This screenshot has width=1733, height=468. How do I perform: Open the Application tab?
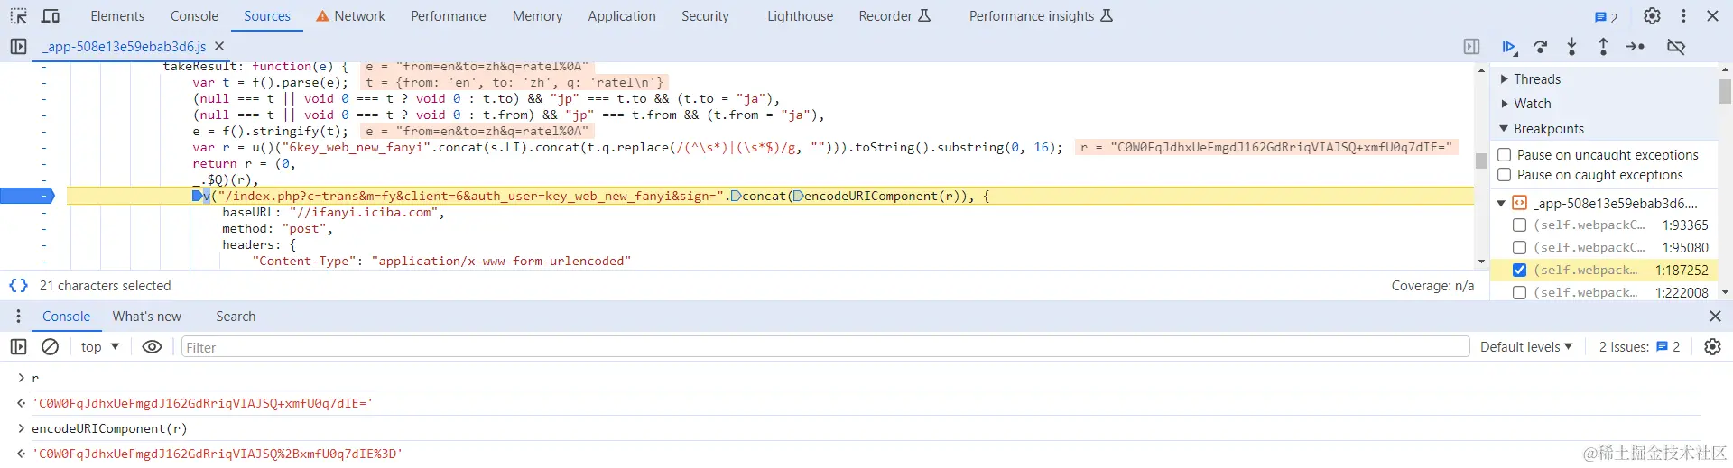pos(622,16)
